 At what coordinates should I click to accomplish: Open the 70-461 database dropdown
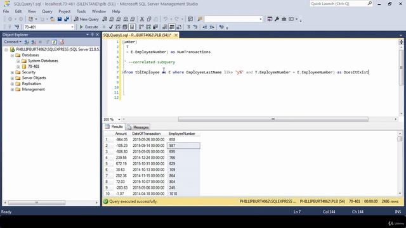coord(72,27)
